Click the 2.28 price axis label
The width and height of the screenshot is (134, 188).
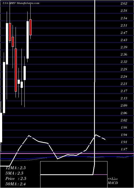coord(124,69)
